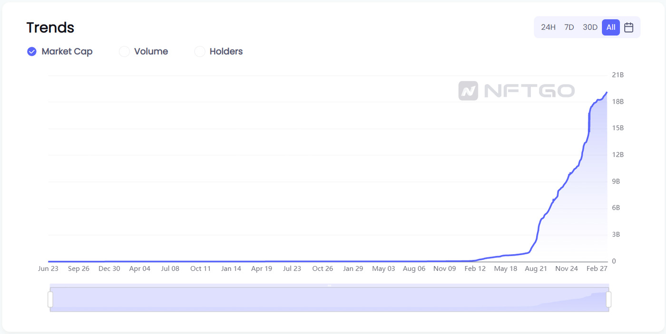Enable the Holders checkbox
This screenshot has height=334, width=666.
pyautogui.click(x=200, y=51)
